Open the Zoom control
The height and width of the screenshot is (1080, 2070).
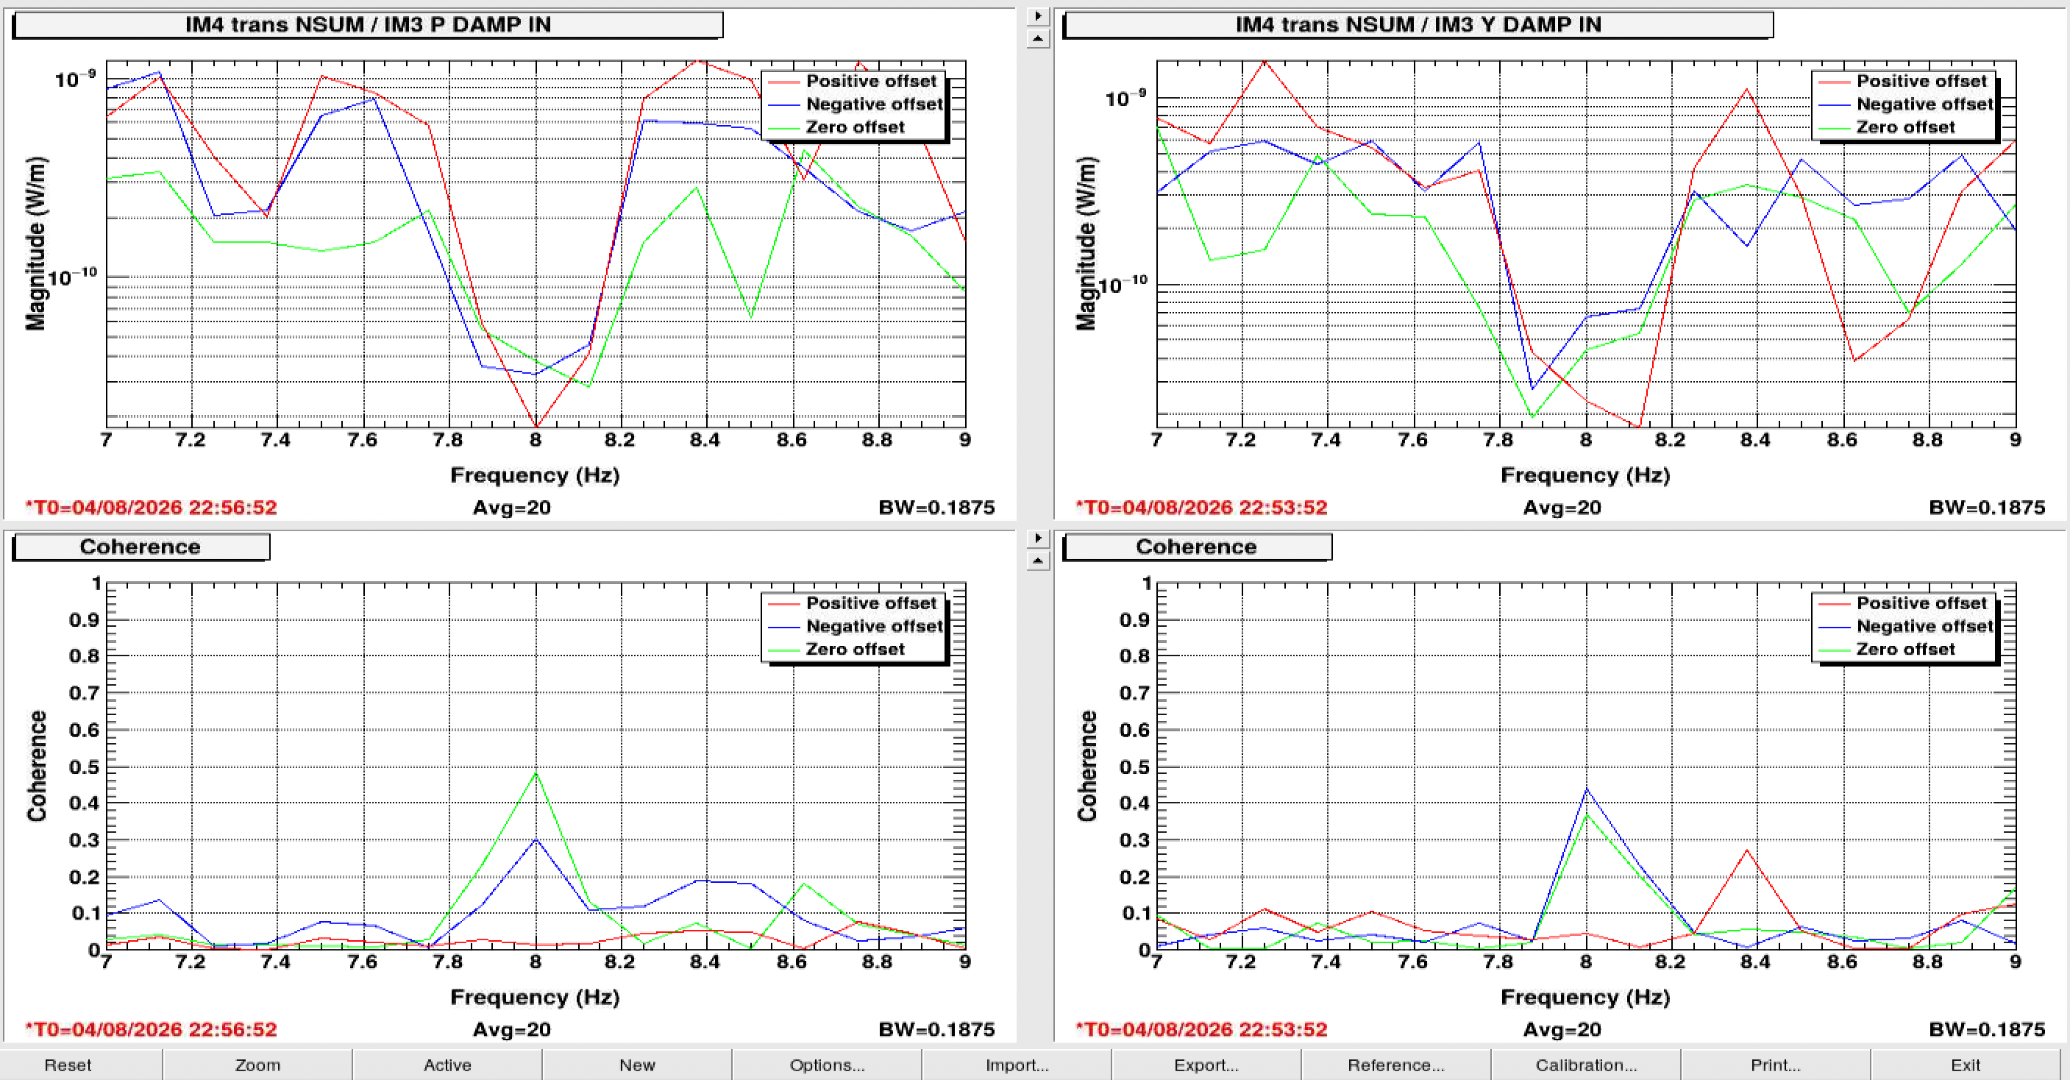[x=257, y=1065]
